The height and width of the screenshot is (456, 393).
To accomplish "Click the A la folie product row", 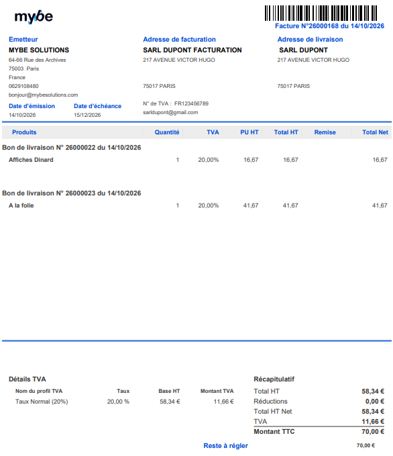I will tap(198, 206).
